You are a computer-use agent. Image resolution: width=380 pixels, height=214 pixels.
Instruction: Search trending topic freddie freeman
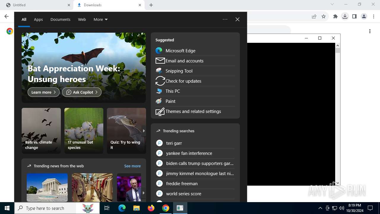click(x=195, y=183)
